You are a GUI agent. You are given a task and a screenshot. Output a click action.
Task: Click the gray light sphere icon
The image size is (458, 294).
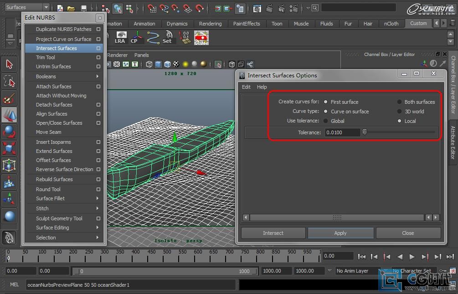194,64
